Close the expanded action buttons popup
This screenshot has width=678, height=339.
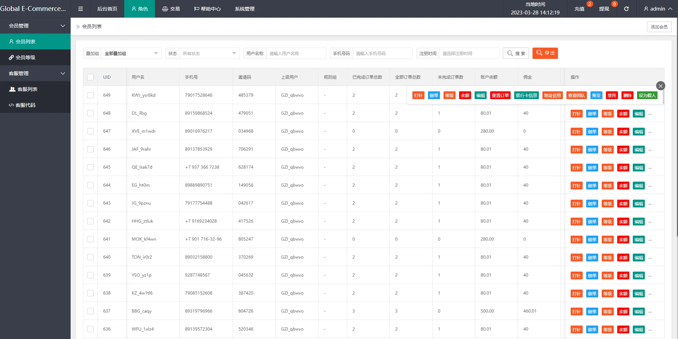click(x=660, y=86)
